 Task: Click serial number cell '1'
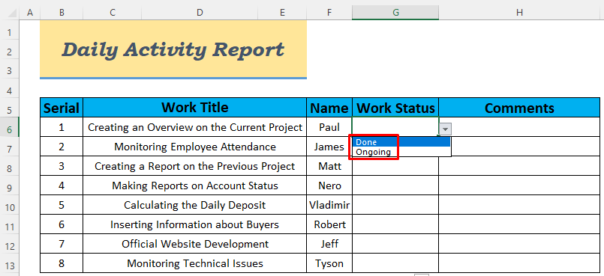pyautogui.click(x=62, y=127)
